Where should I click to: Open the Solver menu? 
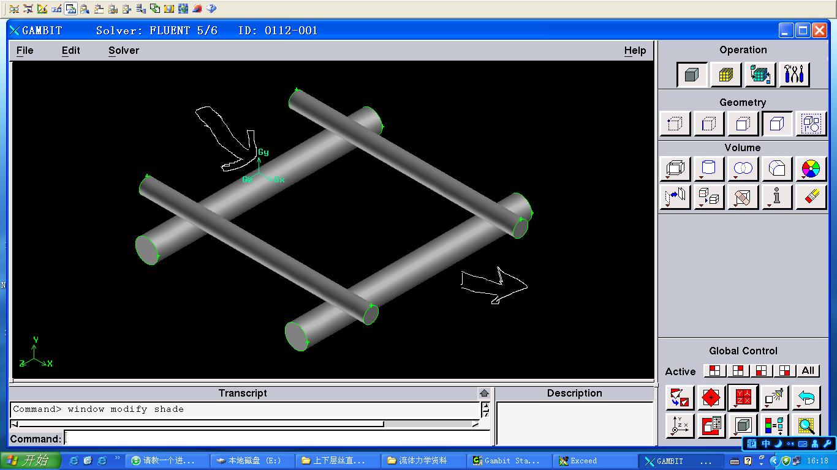124,51
